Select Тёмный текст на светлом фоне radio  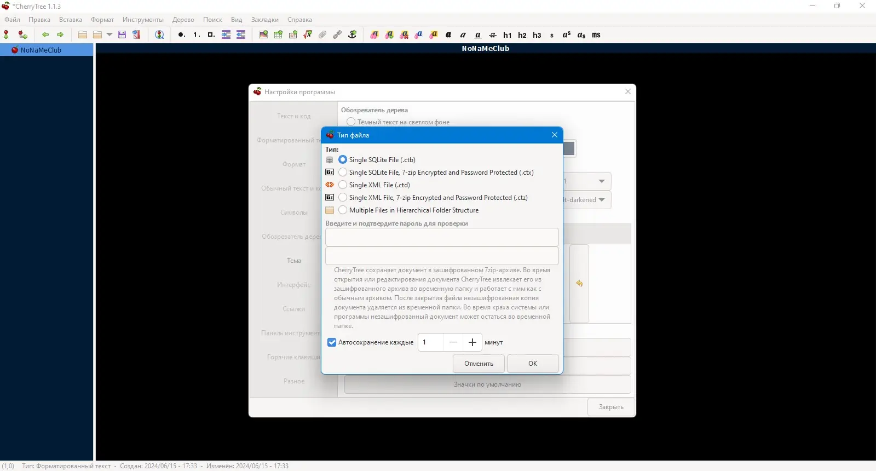coord(351,122)
